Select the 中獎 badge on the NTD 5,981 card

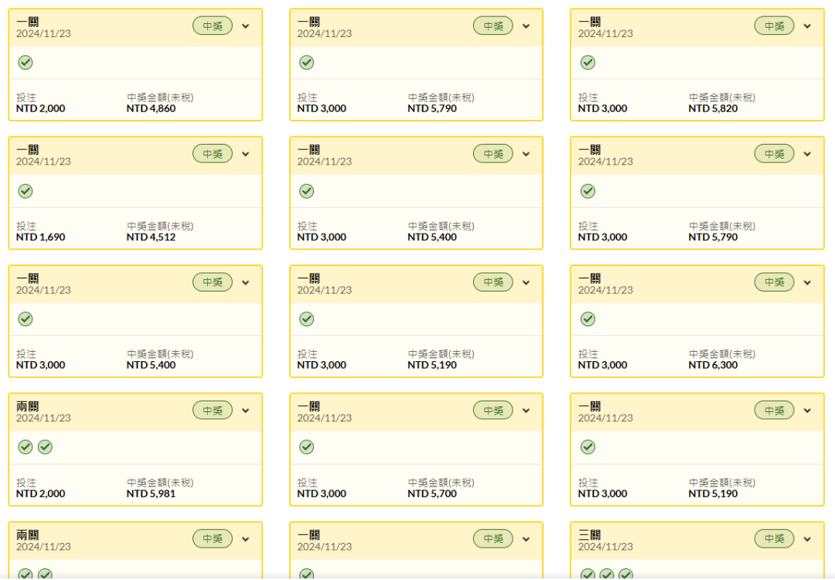click(x=213, y=410)
